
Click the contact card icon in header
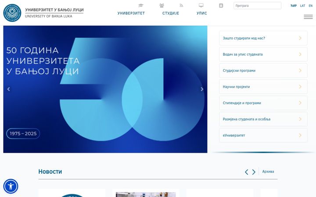pyautogui.click(x=221, y=6)
